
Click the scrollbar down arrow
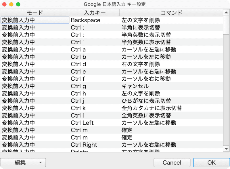(x=226, y=149)
